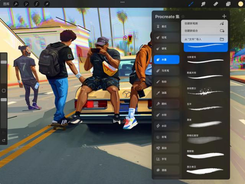Tap the square modify button in sidebar
This screenshot has height=184, width=245.
pyautogui.click(x=3, y=90)
